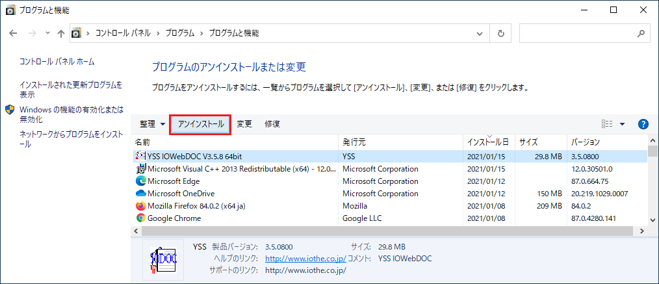This screenshot has width=659, height=284.
Task: Click Windows の機能の有効化または無効化 link
Action: pyautogui.click(x=71, y=114)
